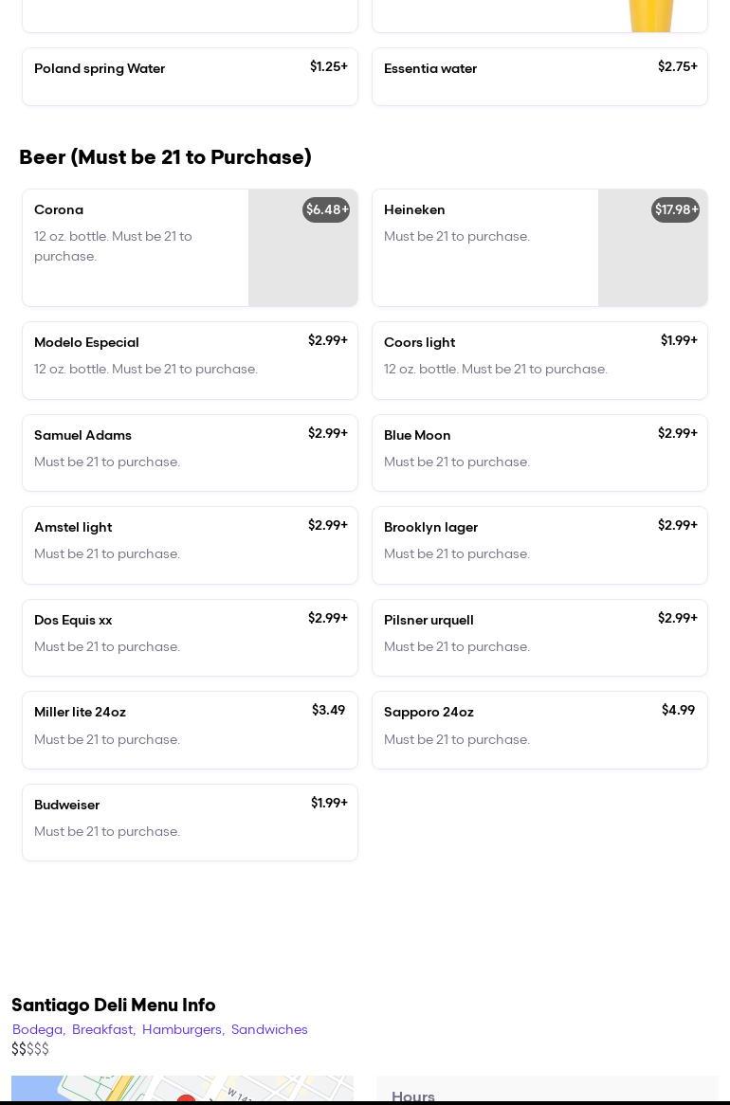Choose the Coors light item

(539, 360)
